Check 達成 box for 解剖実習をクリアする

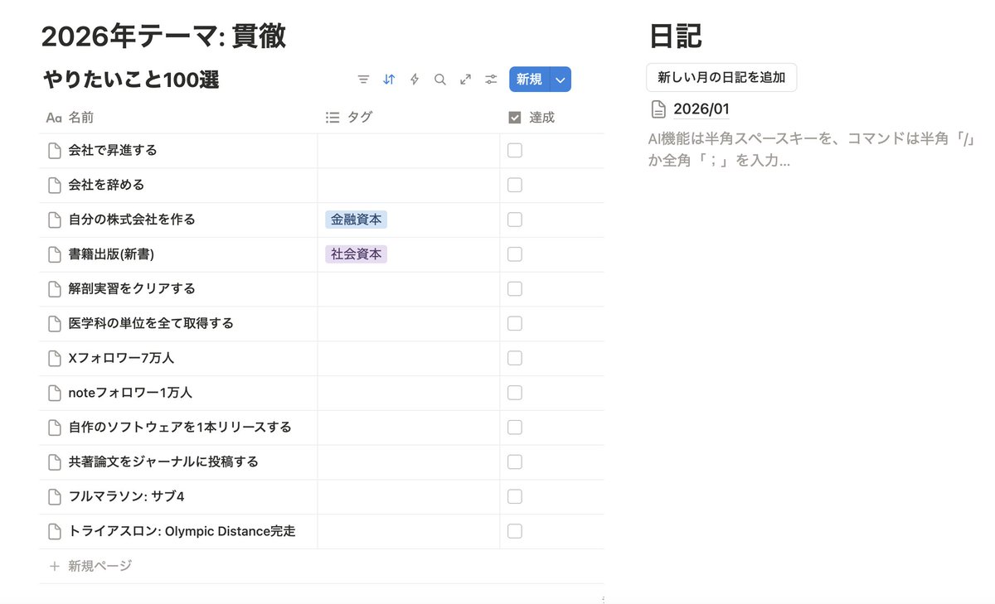515,289
